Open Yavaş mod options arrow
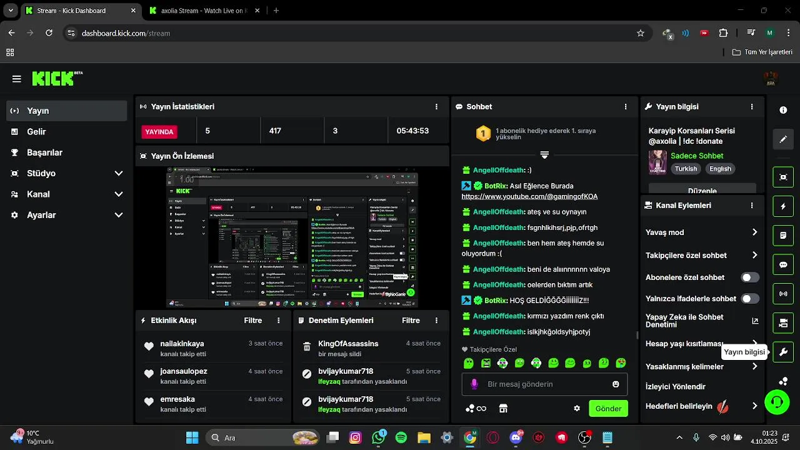The width and height of the screenshot is (800, 450). coord(754,232)
